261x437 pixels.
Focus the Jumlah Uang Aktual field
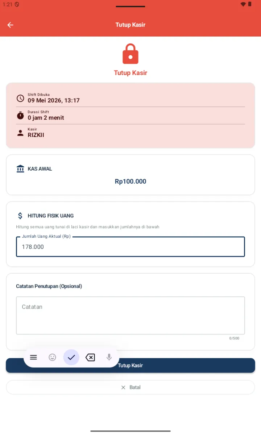click(130, 247)
